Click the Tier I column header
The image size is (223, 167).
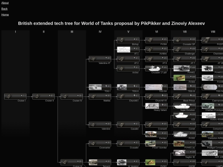15,32
